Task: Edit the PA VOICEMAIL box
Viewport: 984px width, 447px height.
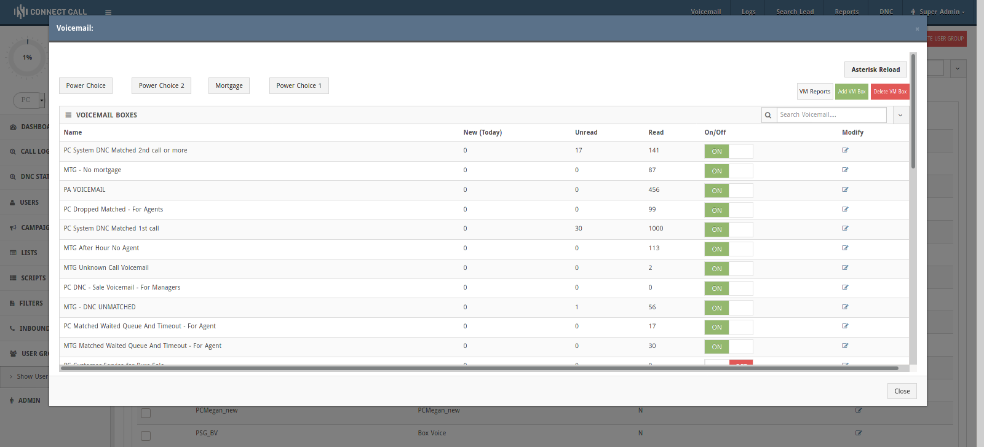Action: (845, 189)
